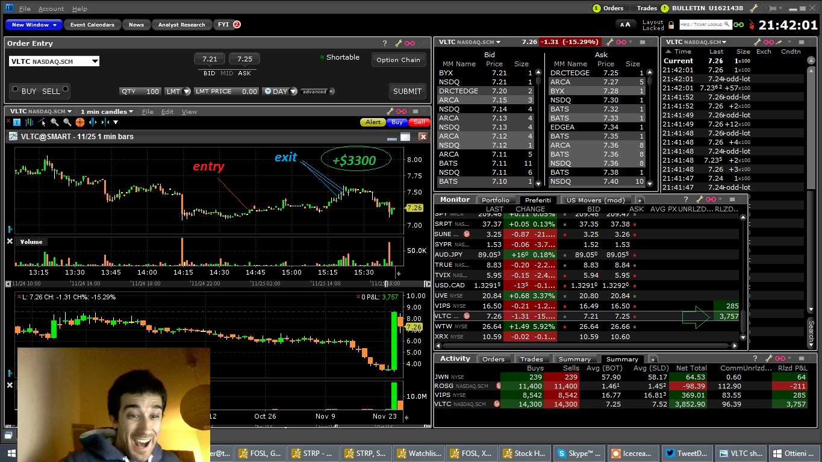Click the AA font size button
822x462 pixels.
626,25
